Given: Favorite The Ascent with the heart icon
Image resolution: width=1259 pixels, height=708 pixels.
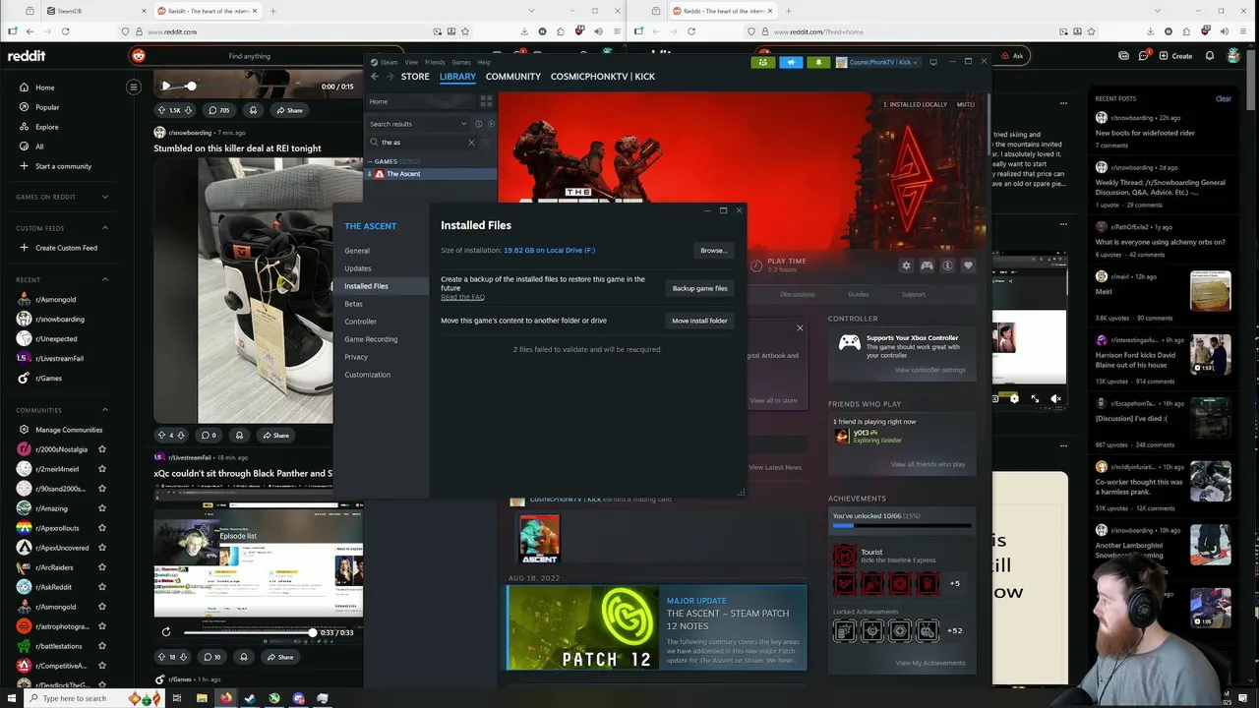Looking at the screenshot, I should (968, 265).
